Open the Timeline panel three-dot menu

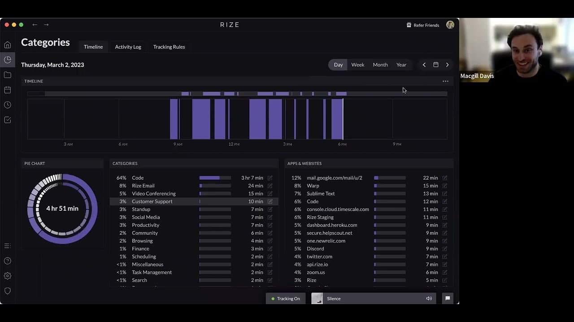coord(445,81)
